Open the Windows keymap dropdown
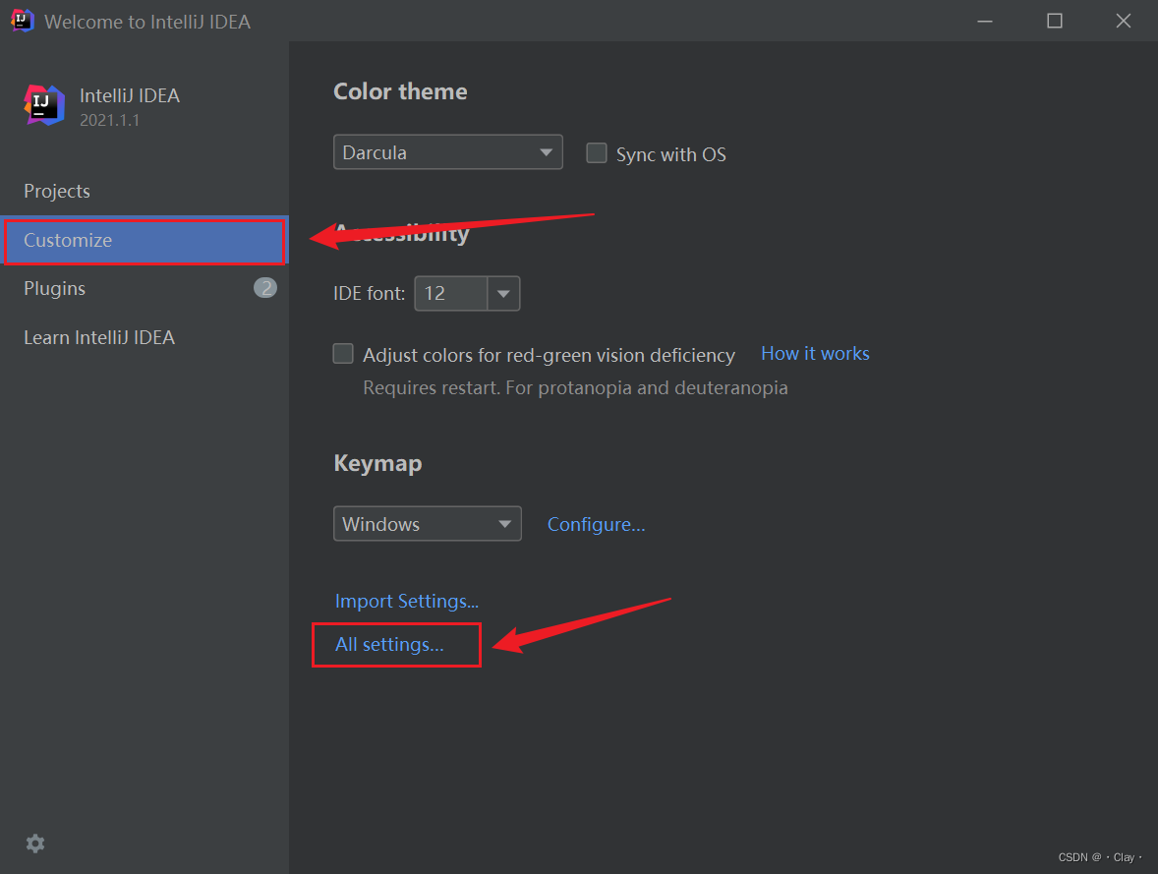Viewport: 1158px width, 874px height. pyautogui.click(x=428, y=524)
